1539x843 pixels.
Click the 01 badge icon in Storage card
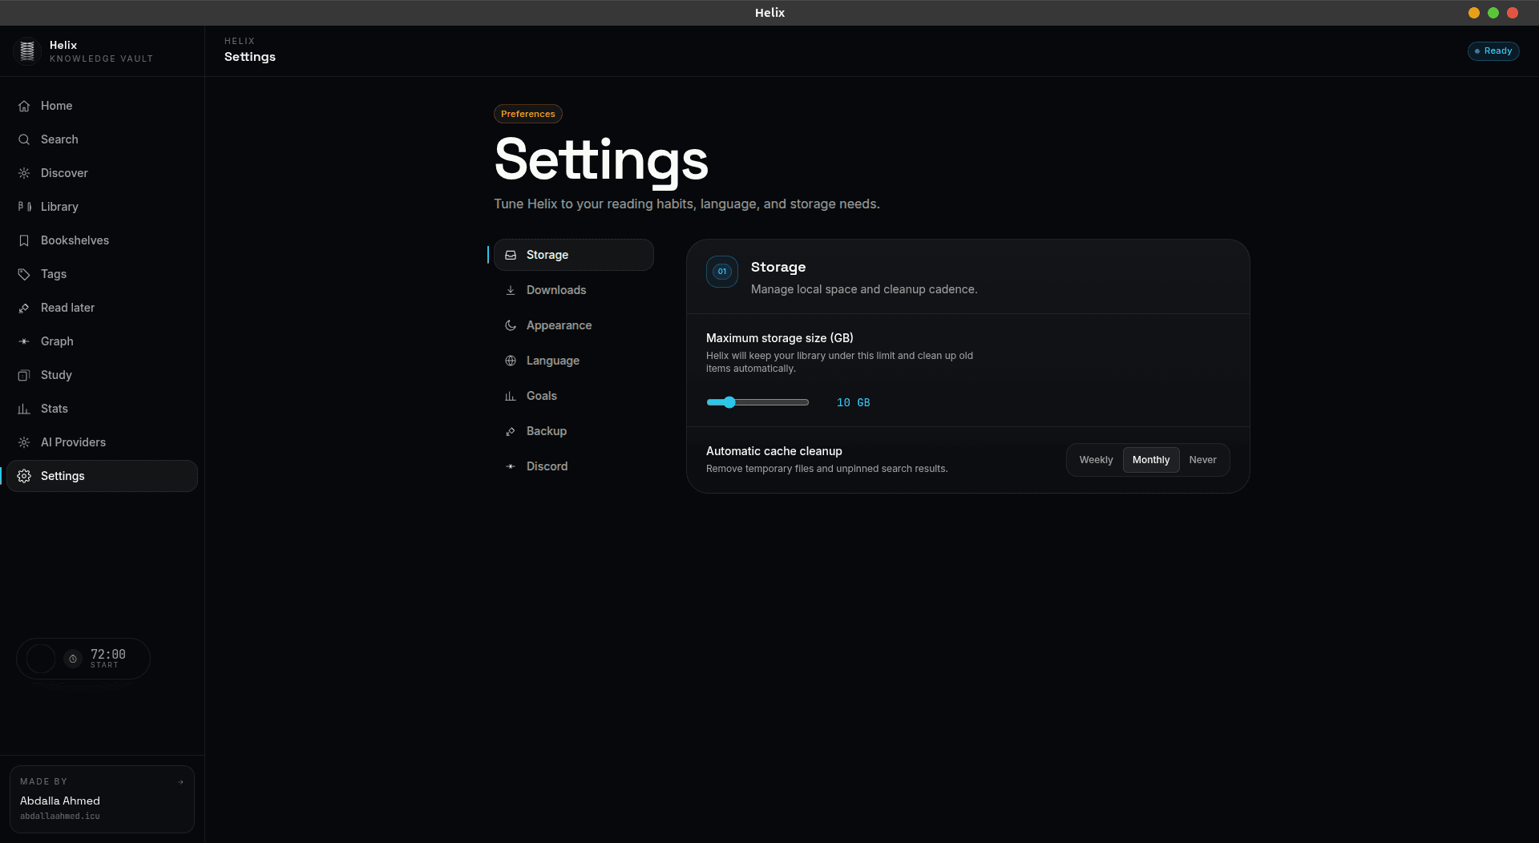pos(722,272)
